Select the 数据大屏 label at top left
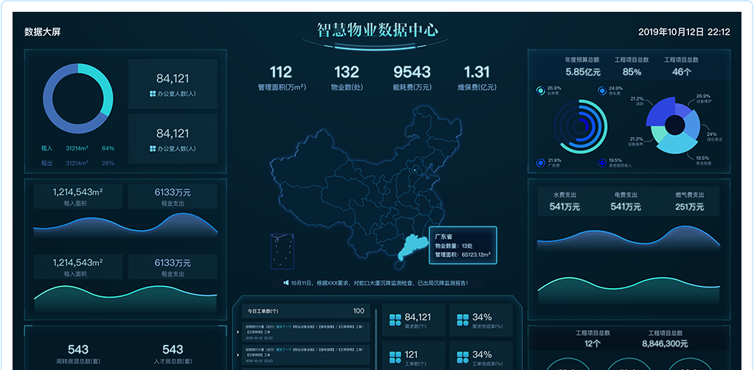Viewport: 754px width, 370px height. coord(42,32)
